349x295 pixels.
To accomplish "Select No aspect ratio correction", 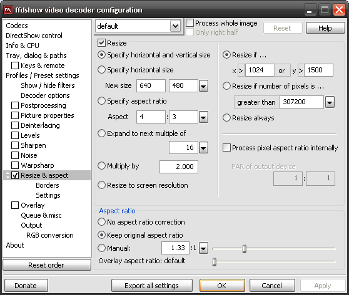I will [x=101, y=222].
